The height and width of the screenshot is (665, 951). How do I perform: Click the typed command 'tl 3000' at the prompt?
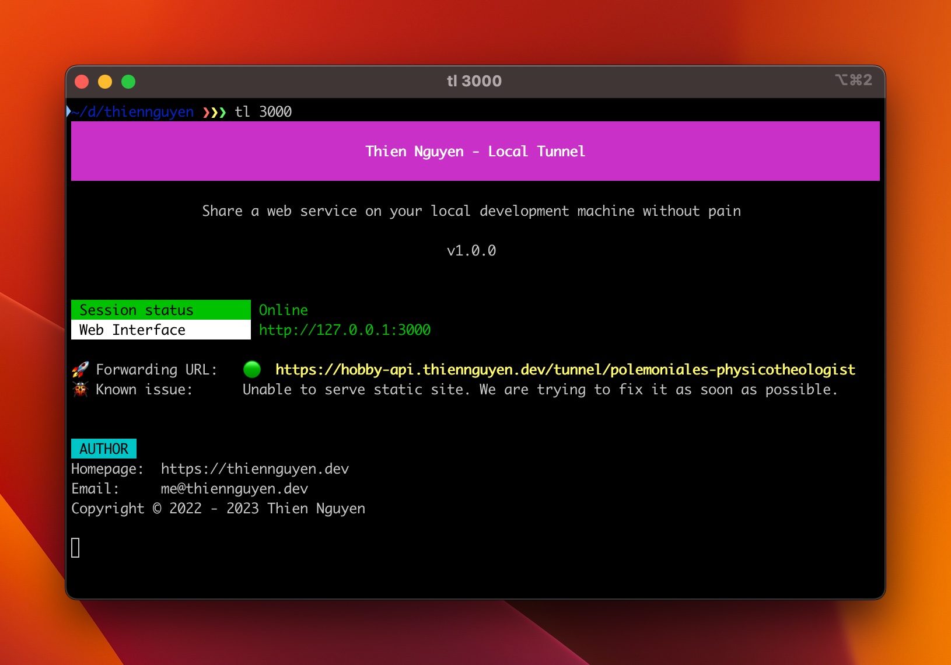pyautogui.click(x=263, y=112)
